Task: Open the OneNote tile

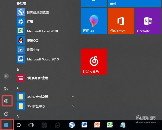Action: (x=148, y=21)
